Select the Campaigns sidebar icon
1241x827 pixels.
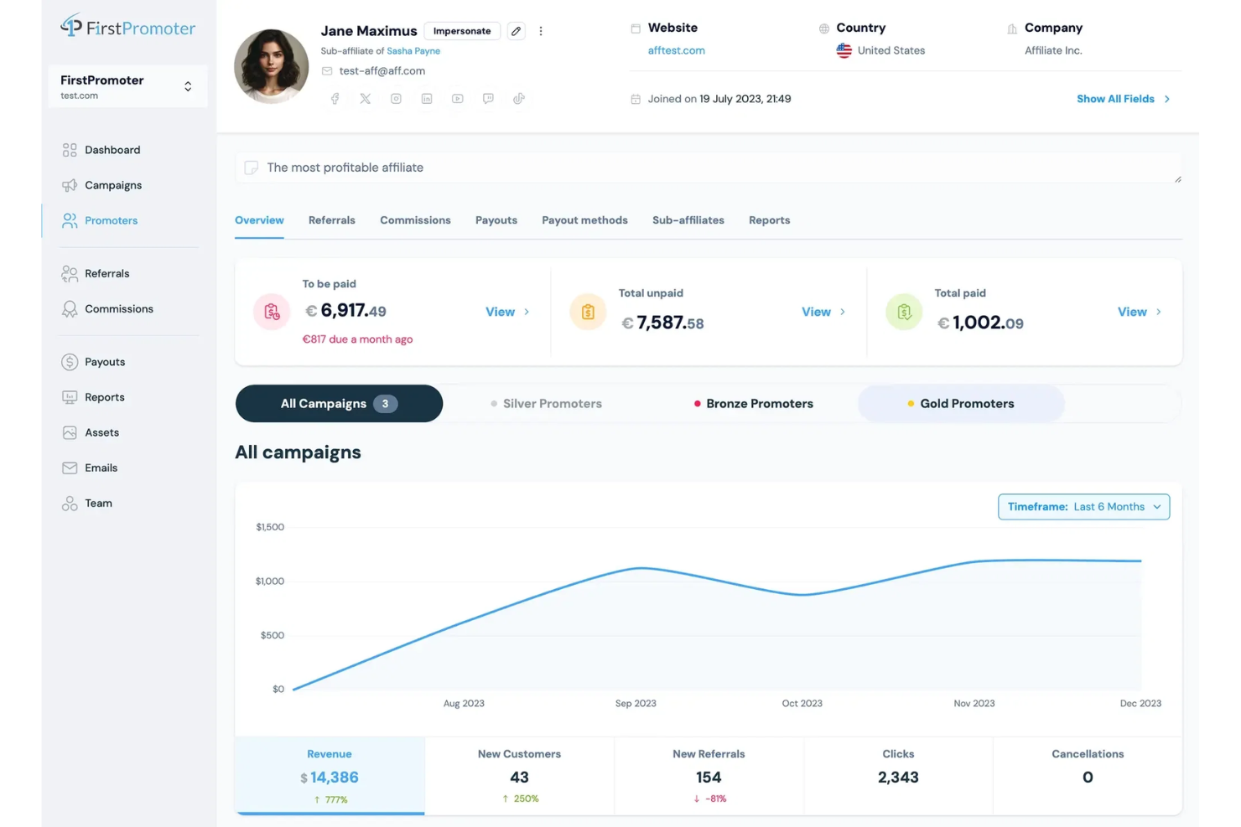point(70,184)
